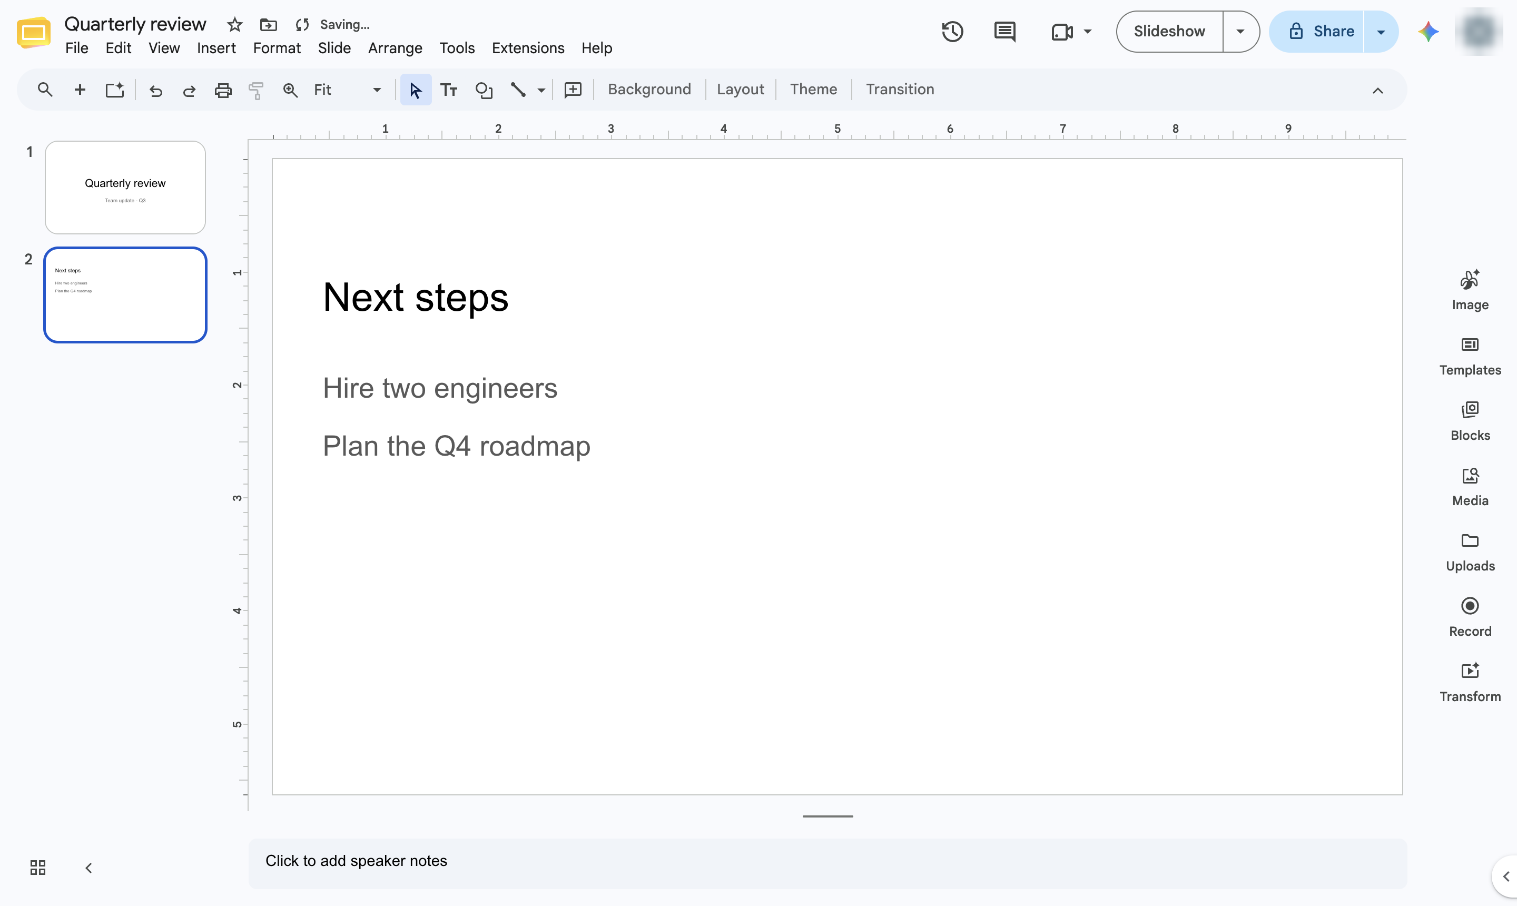The image size is (1517, 906).
Task: Search the menus with the magnifier icon
Action: 45,90
